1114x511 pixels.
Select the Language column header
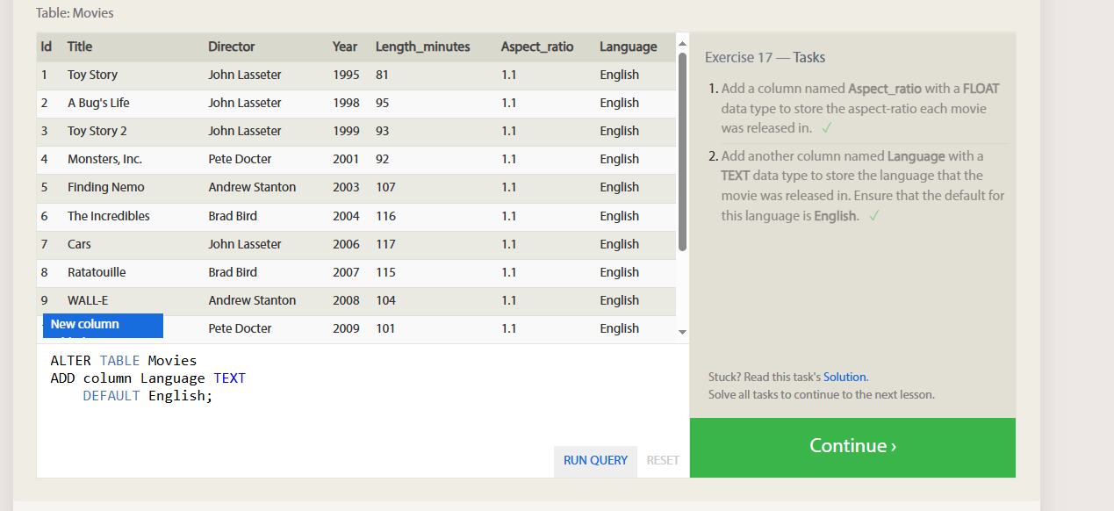(629, 47)
